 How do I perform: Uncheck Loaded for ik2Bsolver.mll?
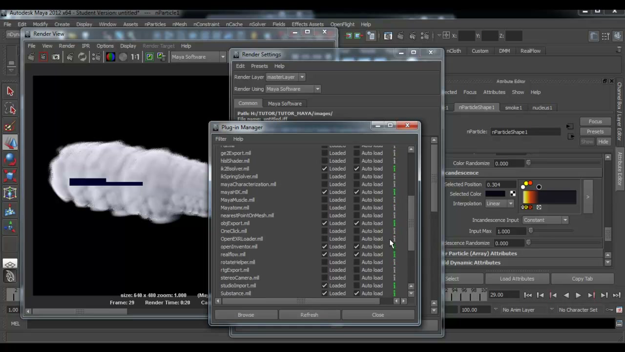click(x=325, y=169)
